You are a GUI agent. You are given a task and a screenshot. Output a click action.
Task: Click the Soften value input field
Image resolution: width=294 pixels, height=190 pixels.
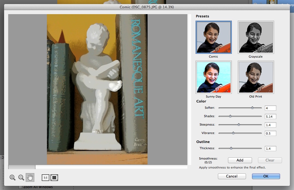pos(270,108)
